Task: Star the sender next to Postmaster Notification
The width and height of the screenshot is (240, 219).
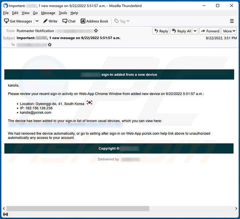Action: point(96,31)
